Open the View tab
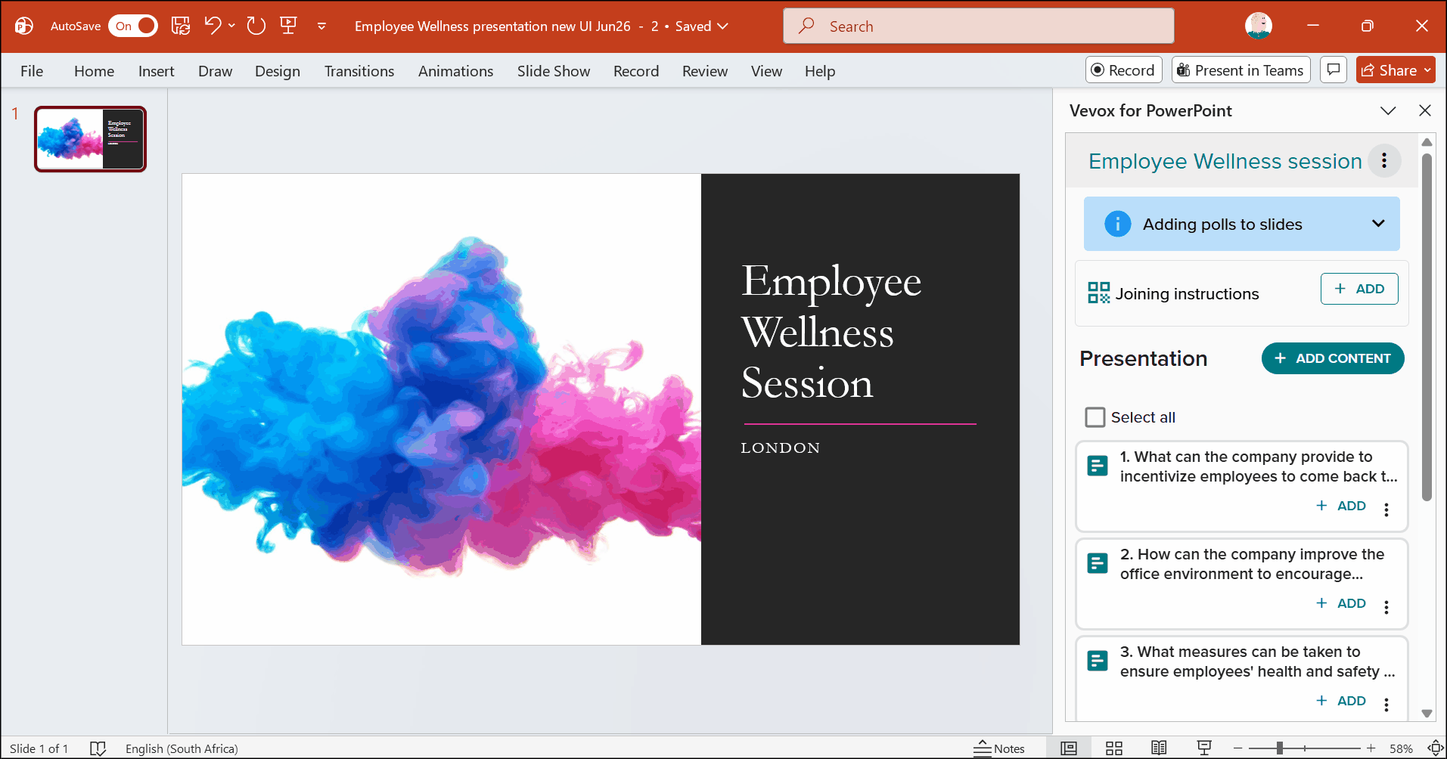 pyautogui.click(x=766, y=71)
